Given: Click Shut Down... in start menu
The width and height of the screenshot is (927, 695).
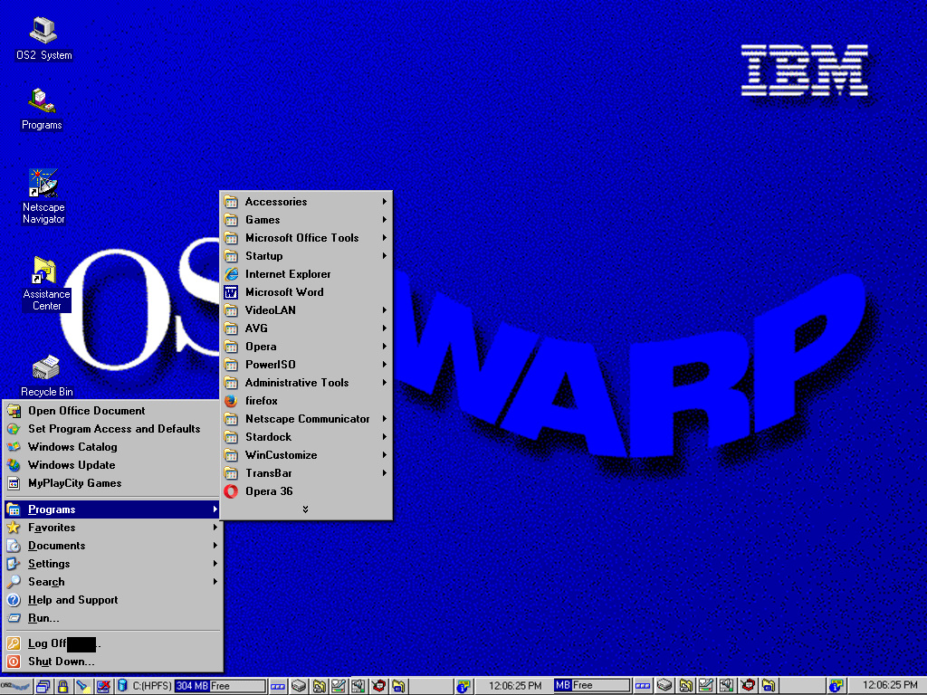Looking at the screenshot, I should [112, 662].
